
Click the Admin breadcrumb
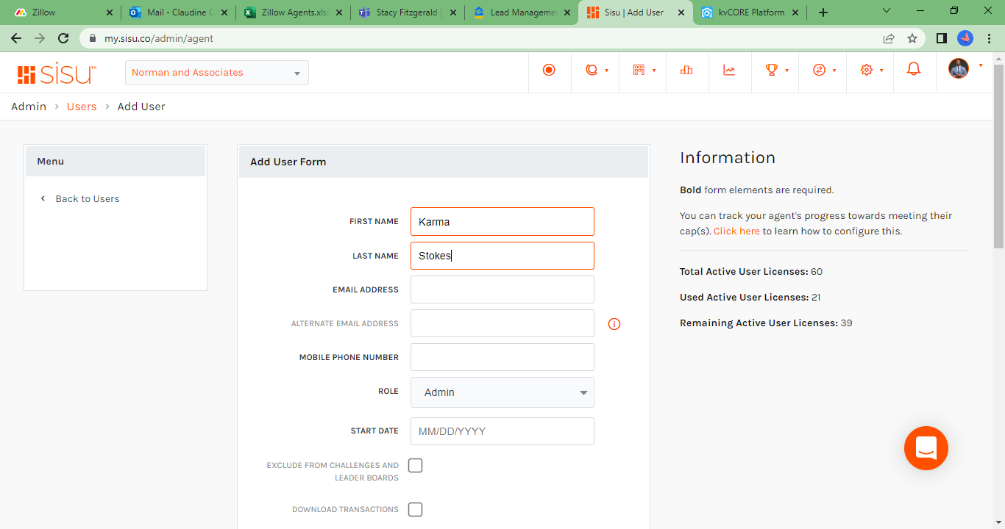(29, 107)
